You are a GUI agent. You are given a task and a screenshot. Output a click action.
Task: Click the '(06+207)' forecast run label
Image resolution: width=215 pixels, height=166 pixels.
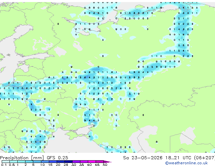click(x=204, y=158)
